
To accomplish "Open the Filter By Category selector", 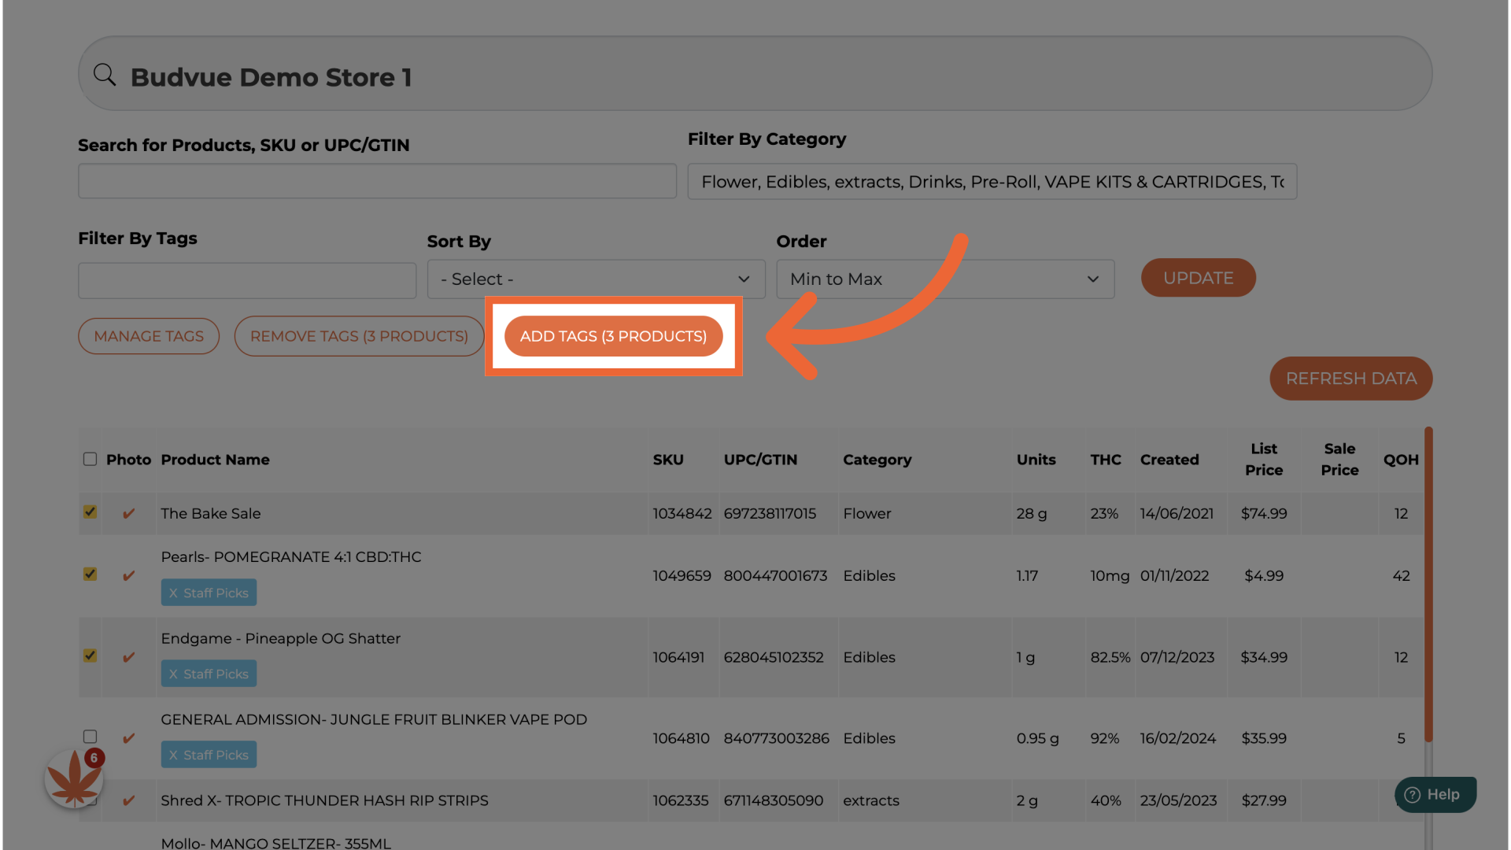I will (992, 182).
